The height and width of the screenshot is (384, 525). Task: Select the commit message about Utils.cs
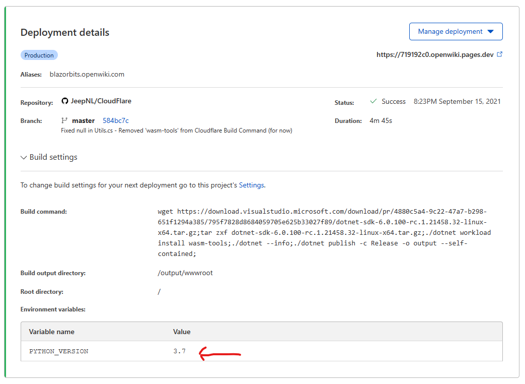coord(177,131)
